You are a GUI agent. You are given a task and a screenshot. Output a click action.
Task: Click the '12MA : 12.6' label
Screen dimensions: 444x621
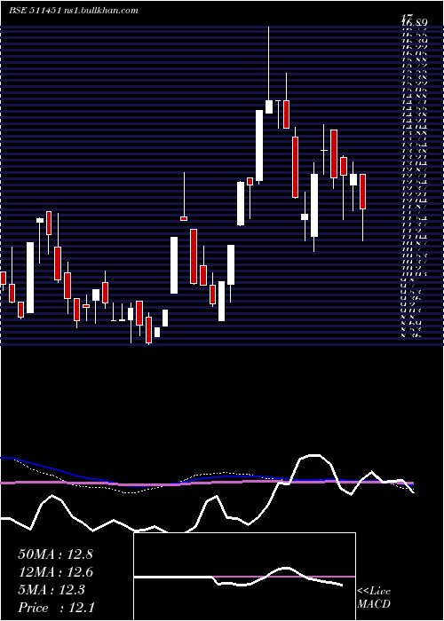(55, 572)
